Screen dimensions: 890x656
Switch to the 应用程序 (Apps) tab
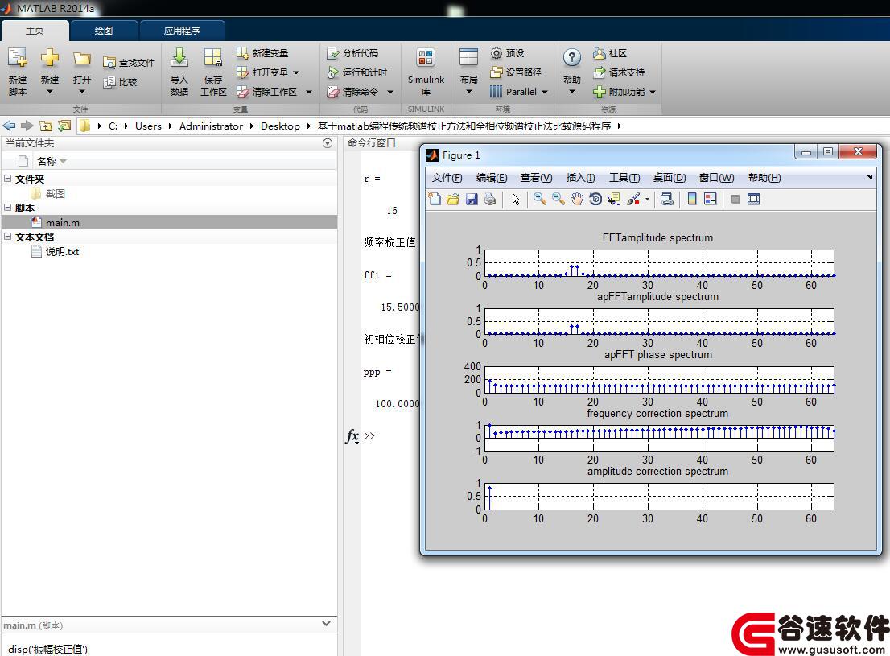pos(182,31)
